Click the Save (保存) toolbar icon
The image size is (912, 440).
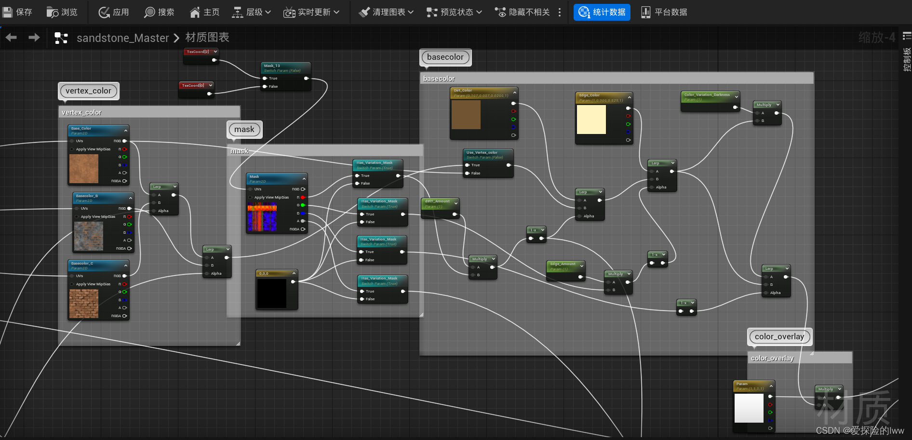[8, 12]
